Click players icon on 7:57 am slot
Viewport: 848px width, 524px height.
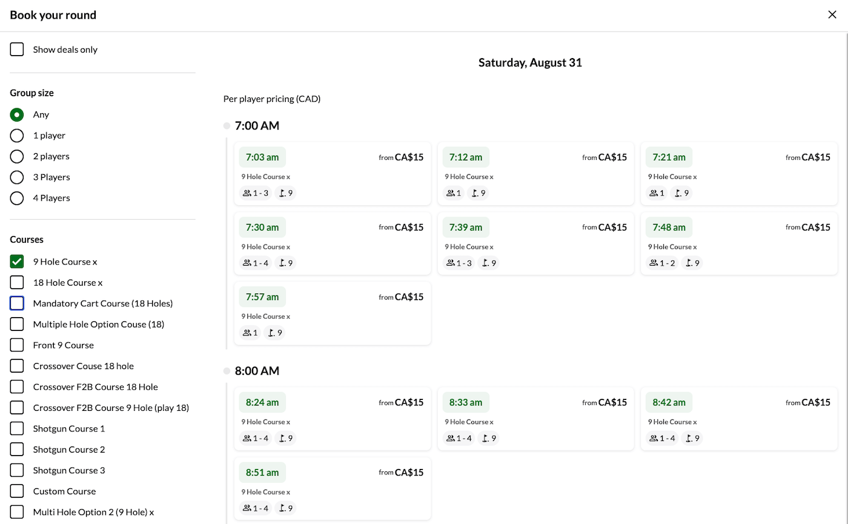(247, 332)
